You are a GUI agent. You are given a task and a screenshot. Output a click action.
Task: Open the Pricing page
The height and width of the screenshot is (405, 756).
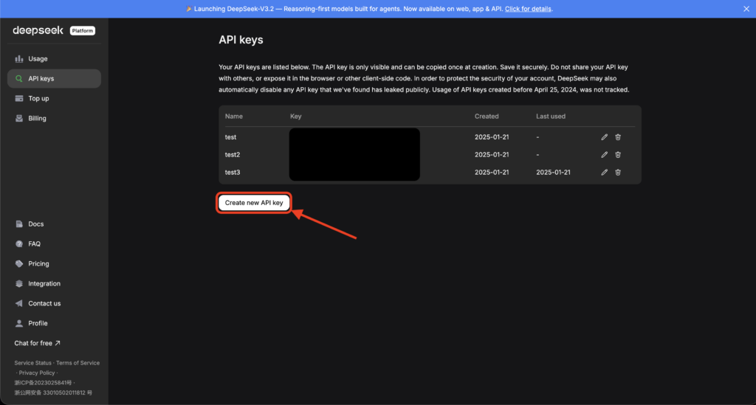[38, 264]
